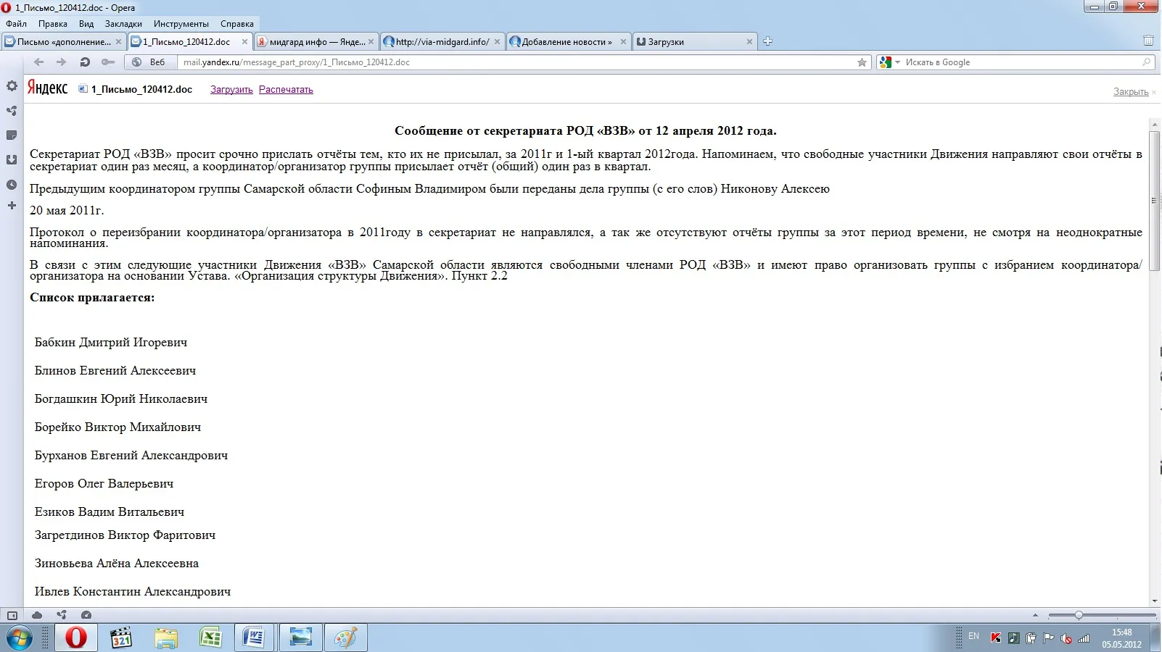Adjust the page zoom slider handle
The image size is (1162, 652).
pyautogui.click(x=1079, y=615)
